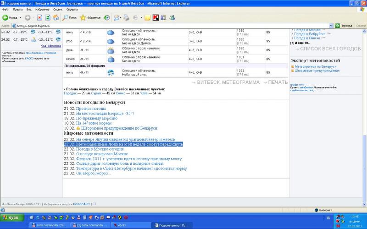Click the POGODA.BY footer link
This screenshot has height=229, width=367.
pos(82,204)
